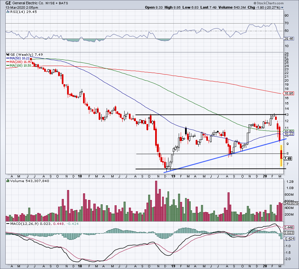Click the High 8.85 value in header
This screenshot has height=269, width=299.
click(x=172, y=7)
